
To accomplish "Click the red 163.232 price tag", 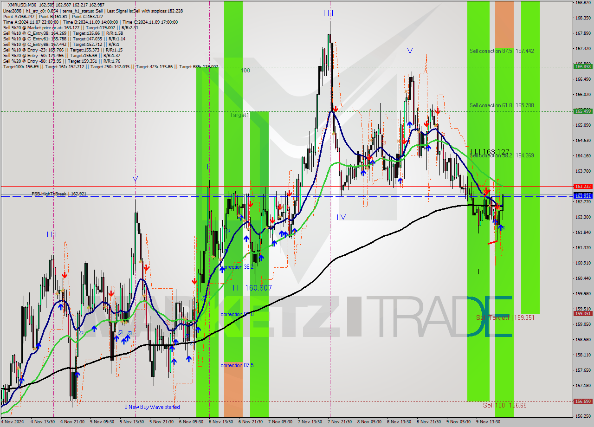I will [583, 186].
